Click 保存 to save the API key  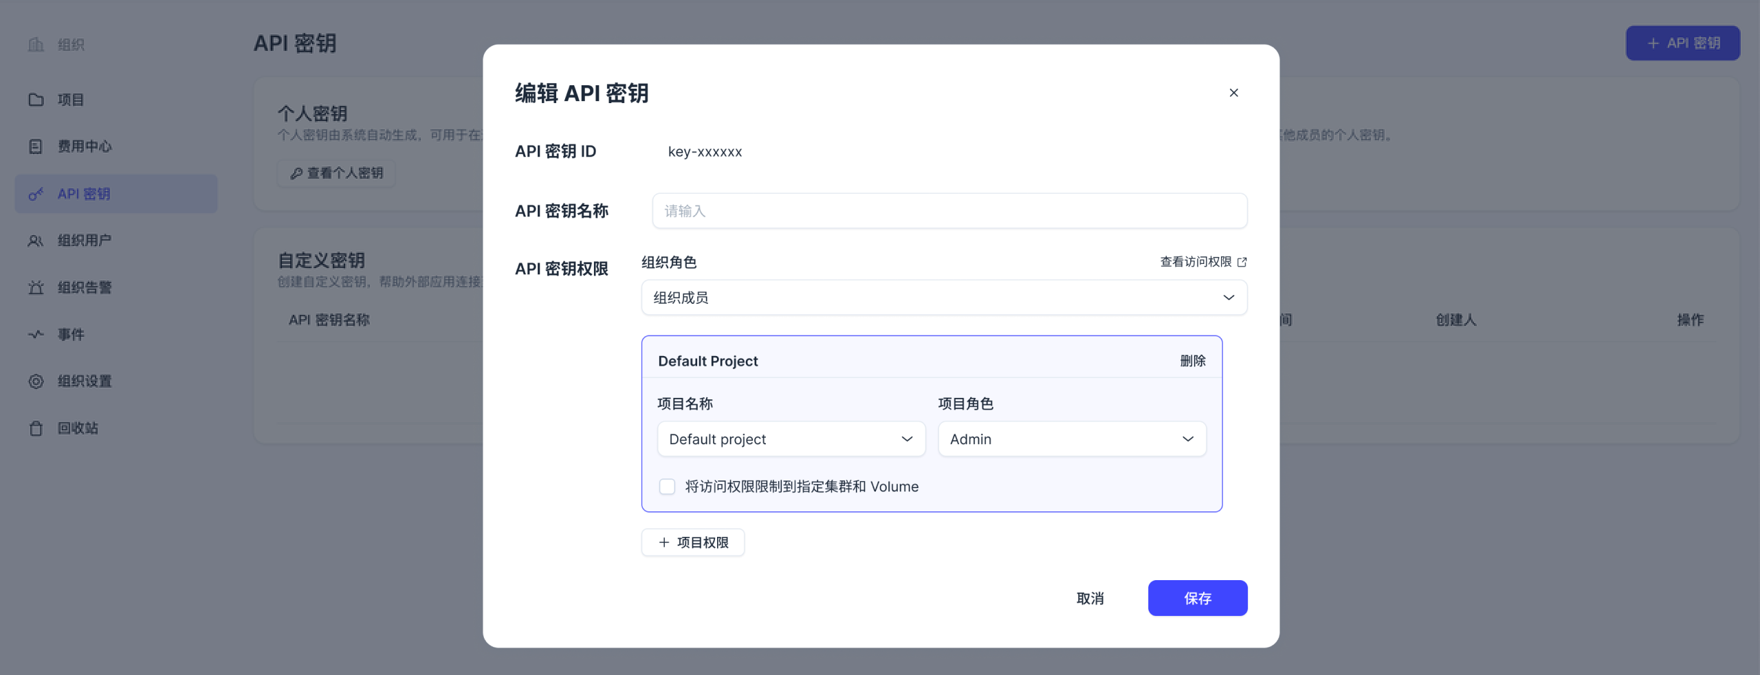(1197, 598)
